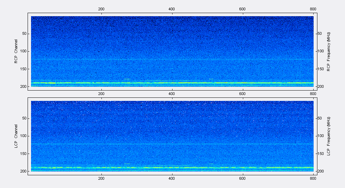Click the 200 tick label above the RCP plot
345x188 pixels.
click(101, 9)
